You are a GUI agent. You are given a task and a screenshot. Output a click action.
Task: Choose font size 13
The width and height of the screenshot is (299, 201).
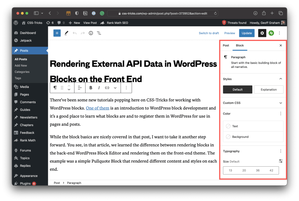point(230,170)
